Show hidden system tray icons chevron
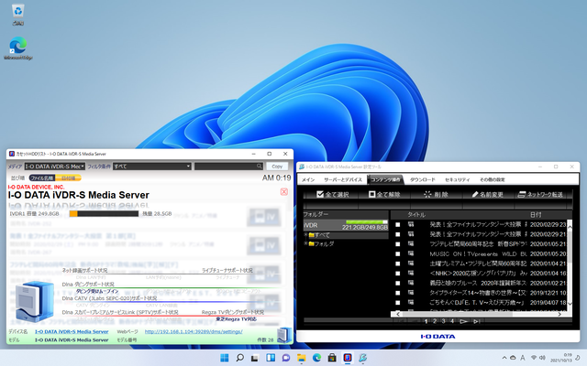The height and width of the screenshot is (366, 587). (x=504, y=358)
